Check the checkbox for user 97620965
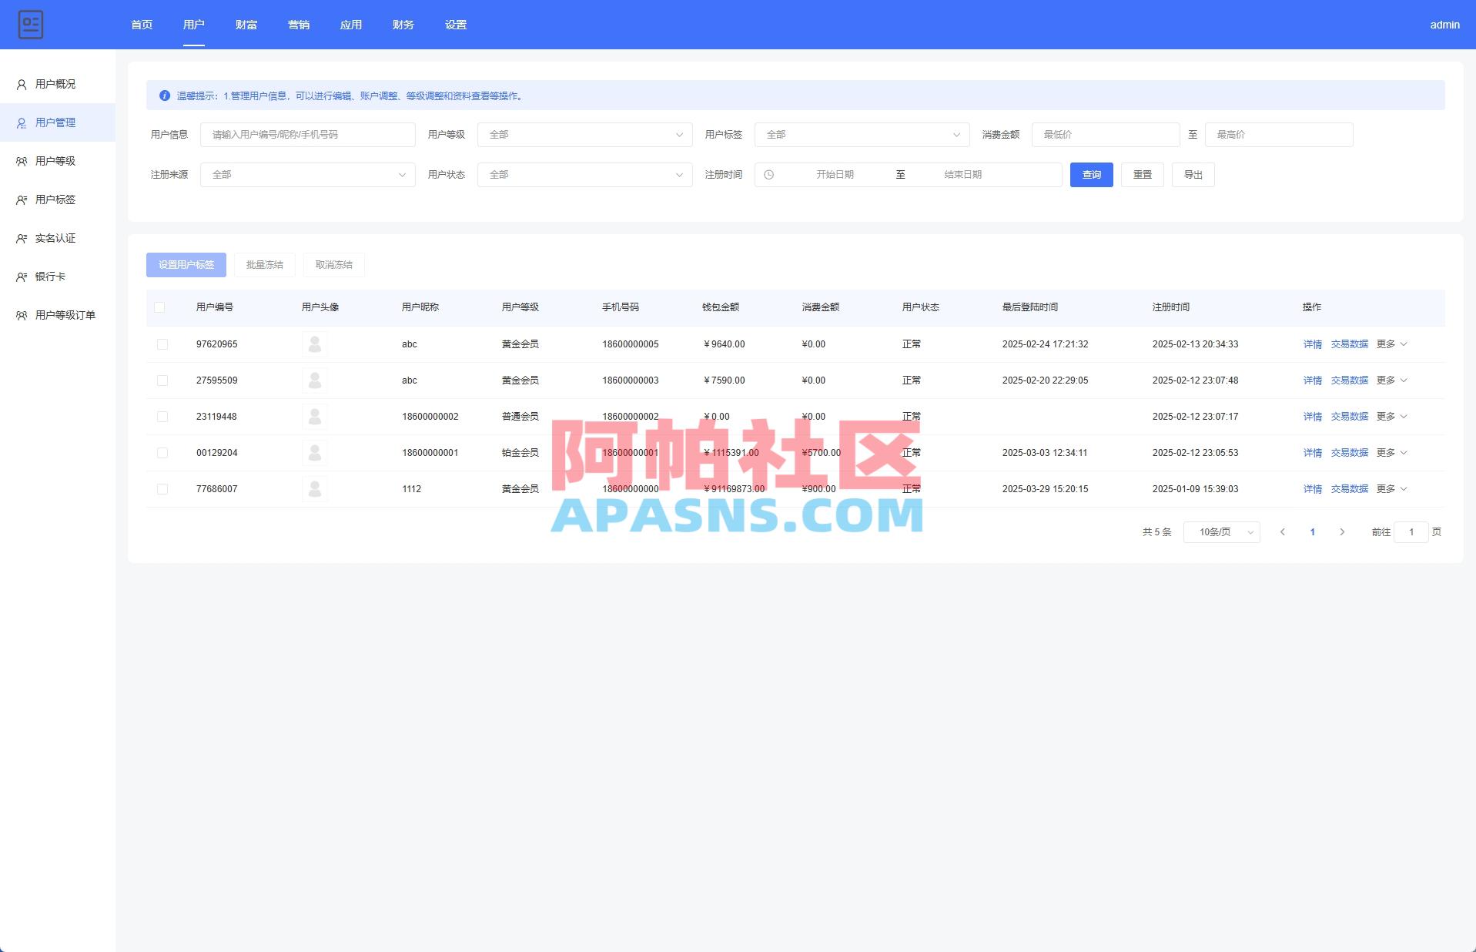This screenshot has width=1476, height=952. pos(162,344)
